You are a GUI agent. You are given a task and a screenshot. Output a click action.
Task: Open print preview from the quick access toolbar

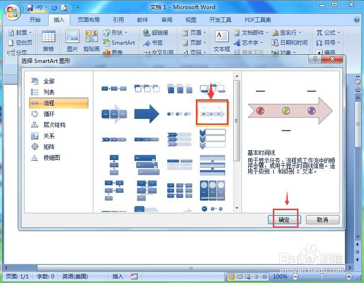64,8
